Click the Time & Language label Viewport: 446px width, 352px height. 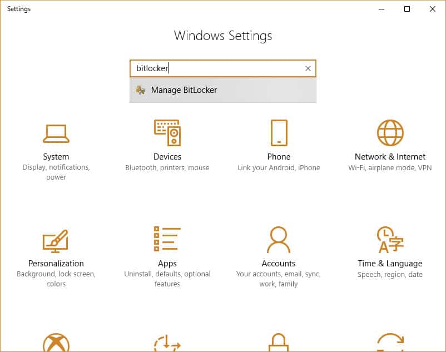tap(390, 264)
